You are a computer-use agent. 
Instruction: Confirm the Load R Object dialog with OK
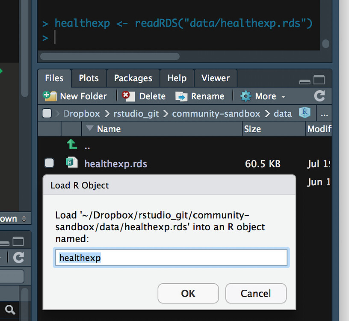188,294
